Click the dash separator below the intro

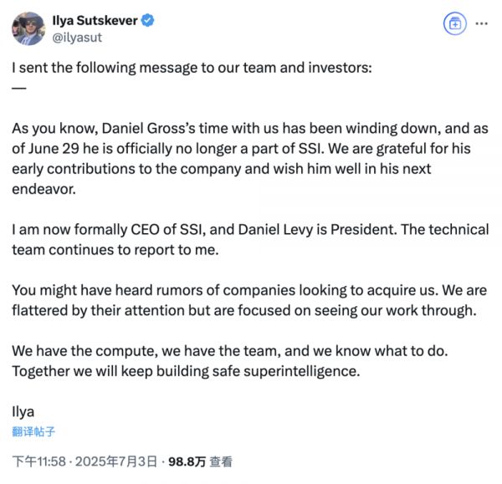[20, 89]
